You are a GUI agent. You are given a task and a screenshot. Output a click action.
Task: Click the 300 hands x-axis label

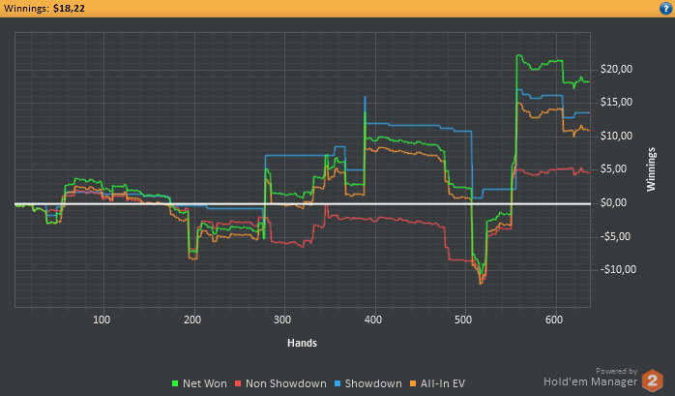tap(282, 320)
